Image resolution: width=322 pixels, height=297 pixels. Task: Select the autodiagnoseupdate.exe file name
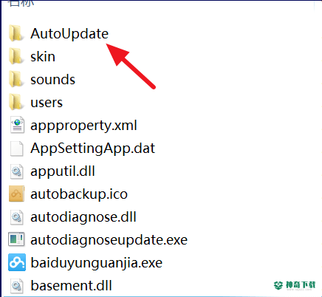tap(109, 240)
